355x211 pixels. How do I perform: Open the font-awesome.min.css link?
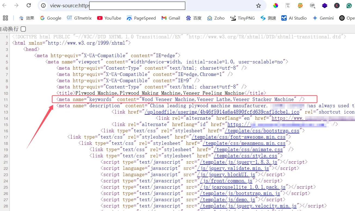coord(238,137)
